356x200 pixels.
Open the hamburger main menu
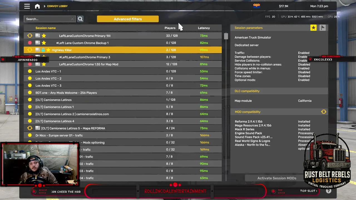click(27, 6)
